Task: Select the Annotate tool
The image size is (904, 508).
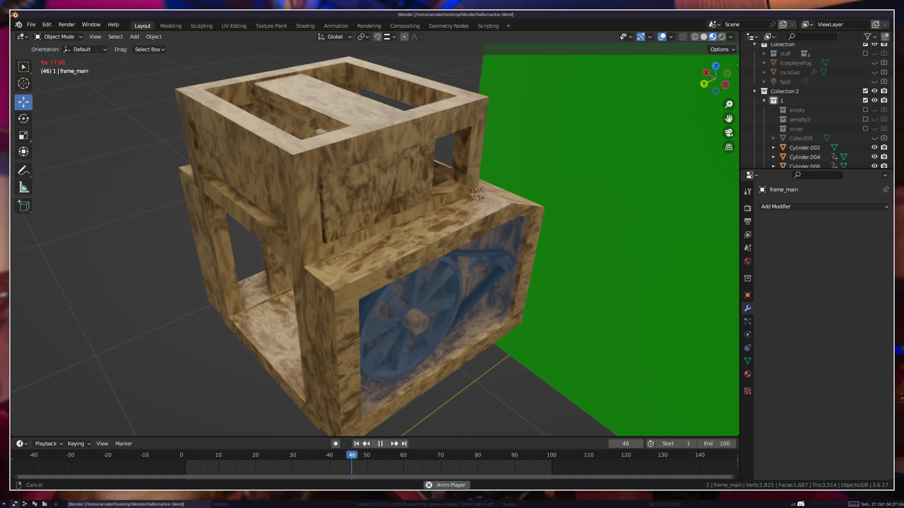Action: point(24,170)
